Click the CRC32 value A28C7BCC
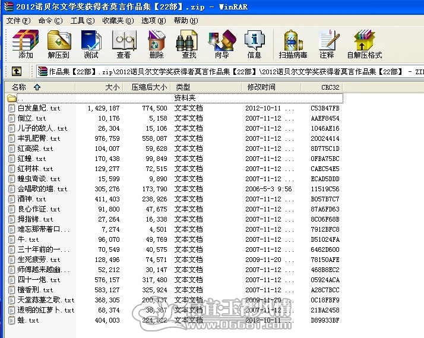 [x=325, y=290]
